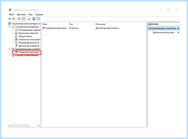The image size is (188, 139).
Task: Expand the Просмотр событий node
Action: pyautogui.click(x=13, y=33)
